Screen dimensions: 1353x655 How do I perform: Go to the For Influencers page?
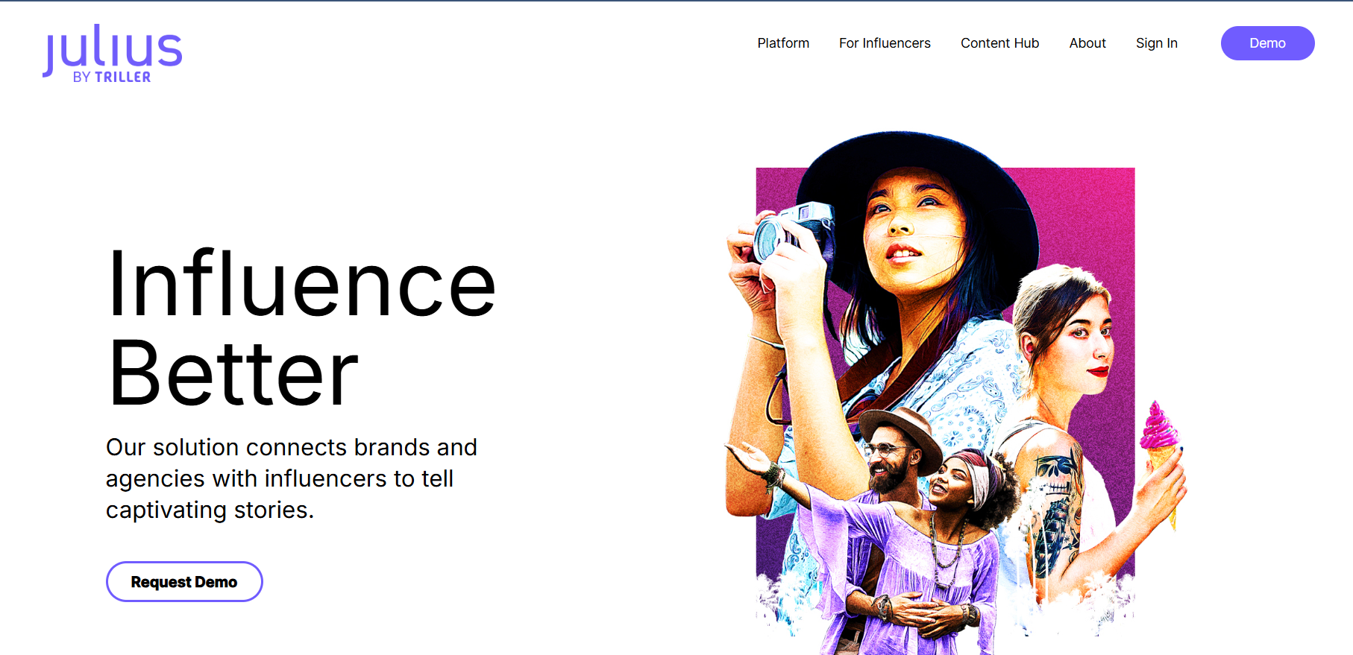884,43
